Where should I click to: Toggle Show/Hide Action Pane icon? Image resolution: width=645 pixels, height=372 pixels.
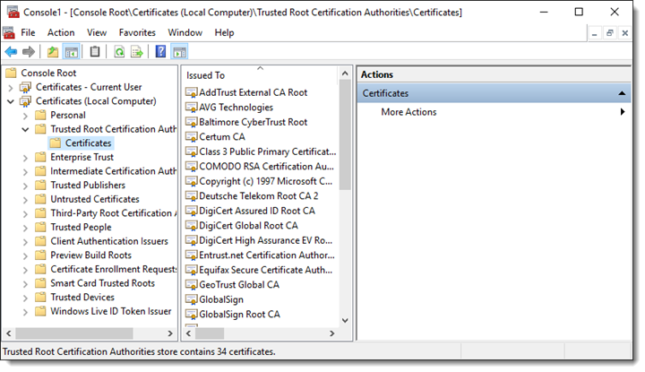179,52
